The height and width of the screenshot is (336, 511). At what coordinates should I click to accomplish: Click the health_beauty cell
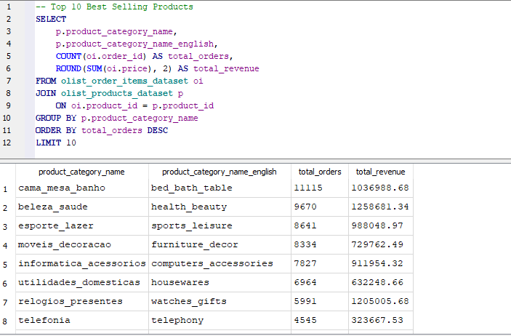point(220,207)
